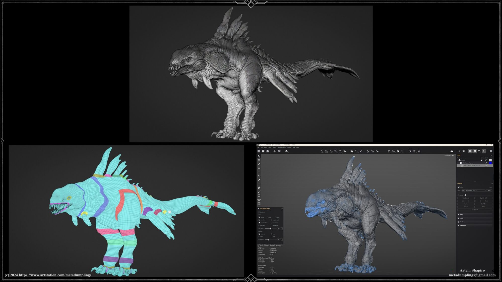Click the blue color swatch in Scene panel
This screenshot has height=282, width=502.
click(490, 163)
